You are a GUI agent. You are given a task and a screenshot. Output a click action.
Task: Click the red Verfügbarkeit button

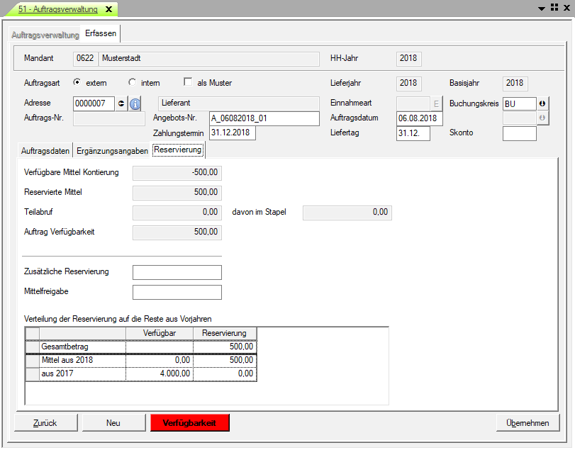pos(190,423)
